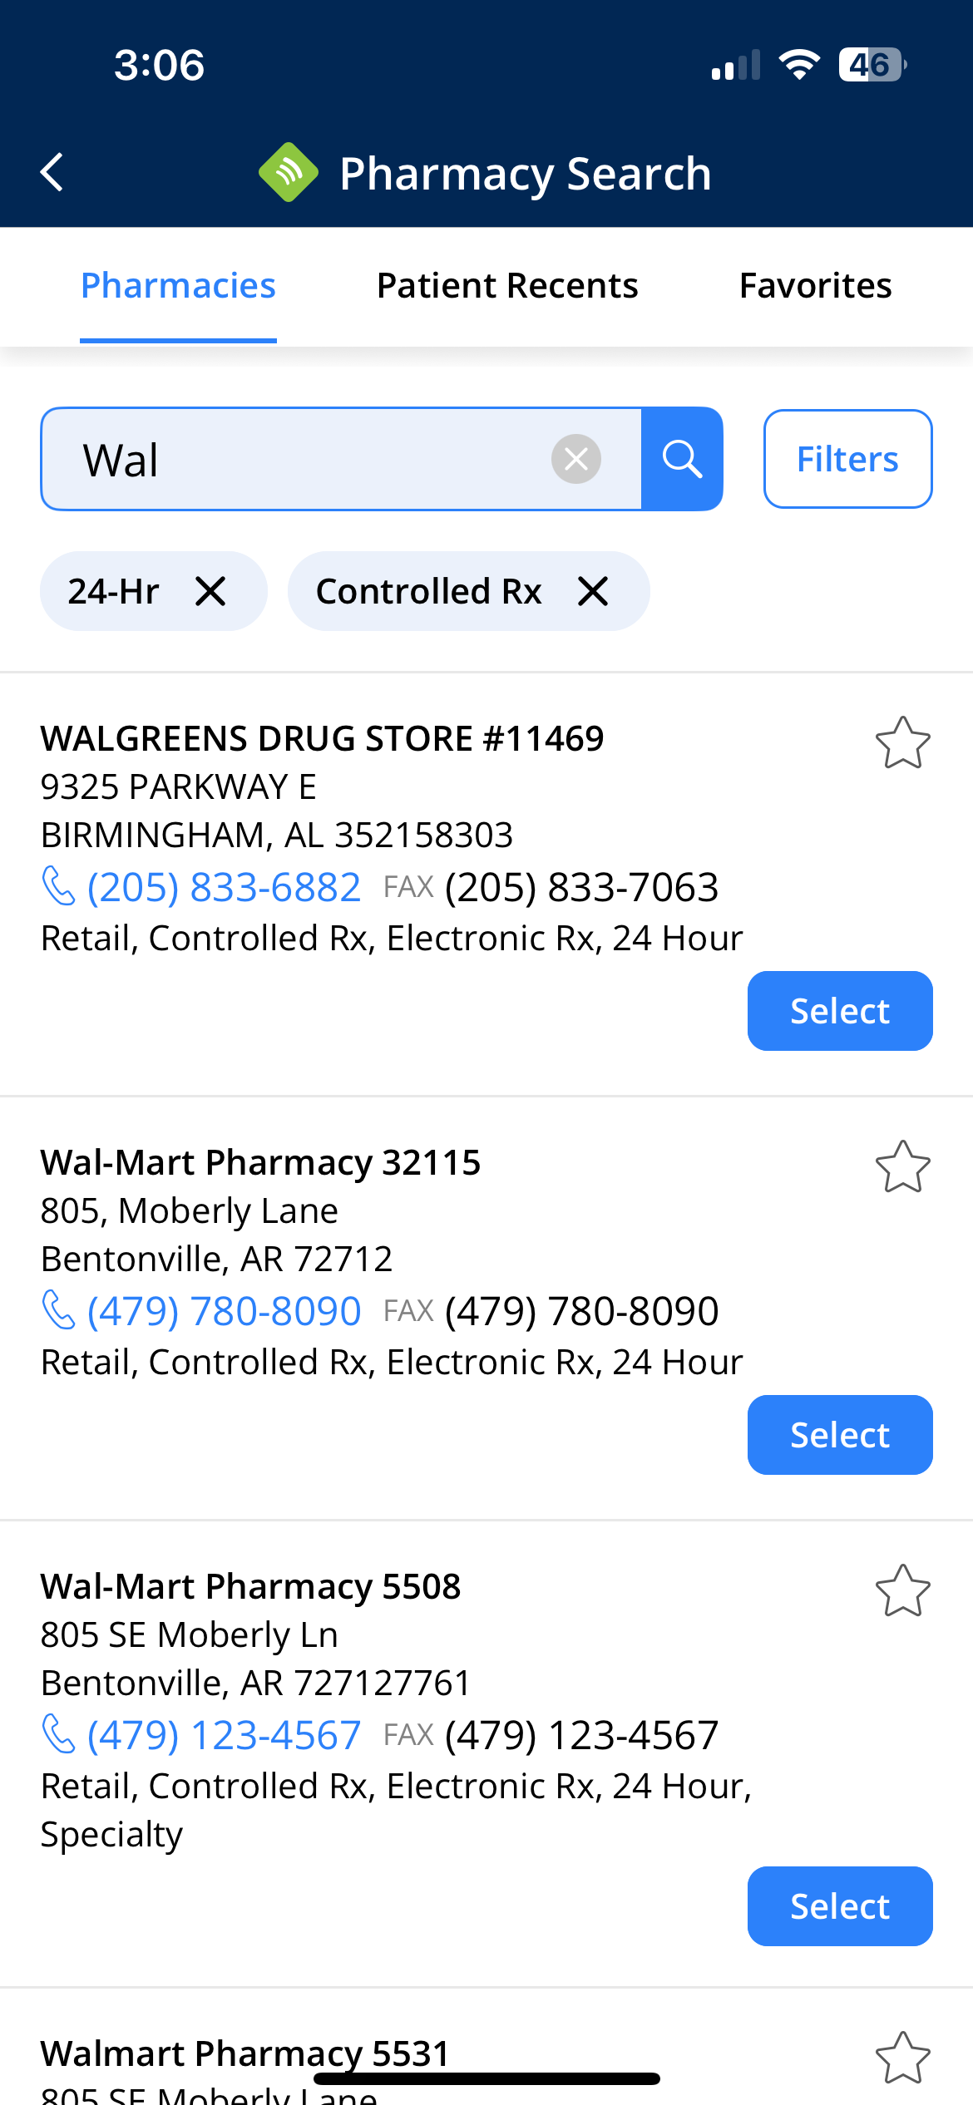This screenshot has height=2105, width=973.
Task: Dial (479) 780-8090 phone link
Action: pyautogui.click(x=223, y=1311)
